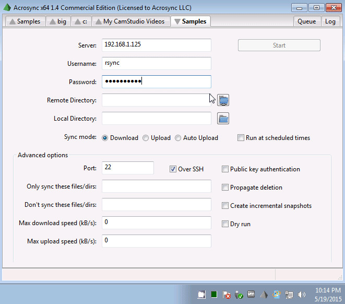Enable Run at scheduled times

(x=273, y=138)
